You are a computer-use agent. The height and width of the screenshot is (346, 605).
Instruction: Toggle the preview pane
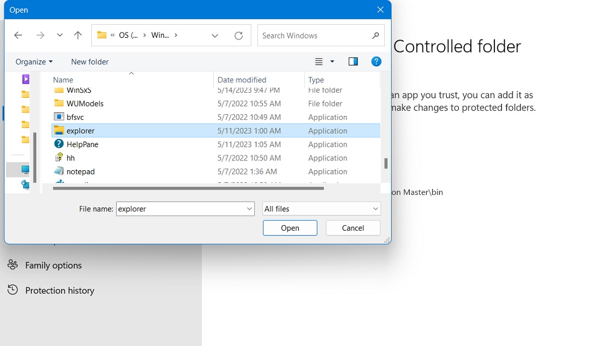click(353, 61)
